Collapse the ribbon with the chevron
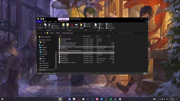This screenshot has width=180, height=101. (145, 21)
